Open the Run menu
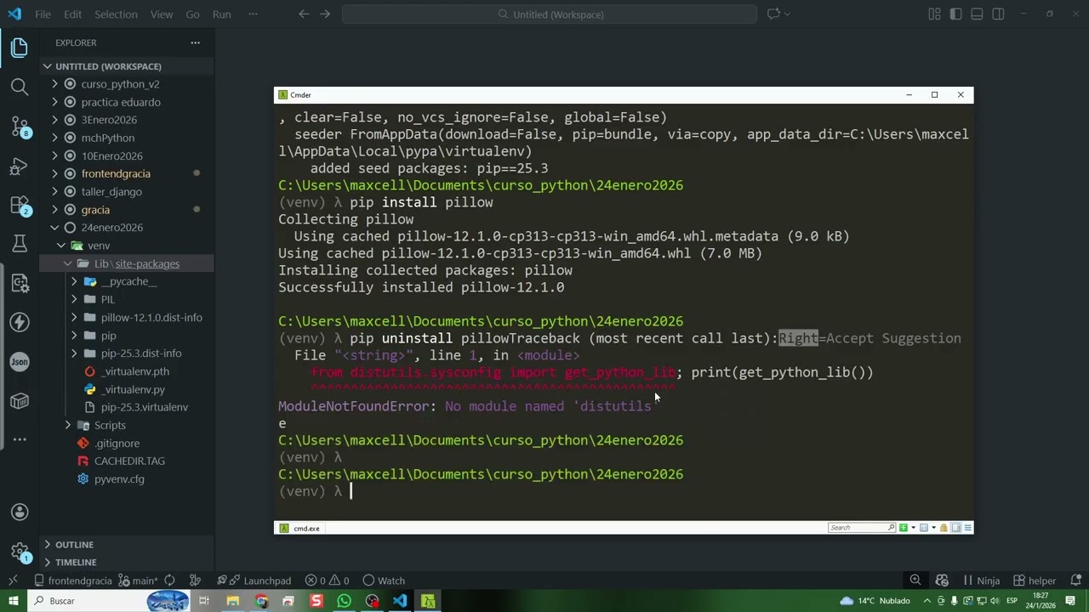The image size is (1089, 612). tap(221, 14)
